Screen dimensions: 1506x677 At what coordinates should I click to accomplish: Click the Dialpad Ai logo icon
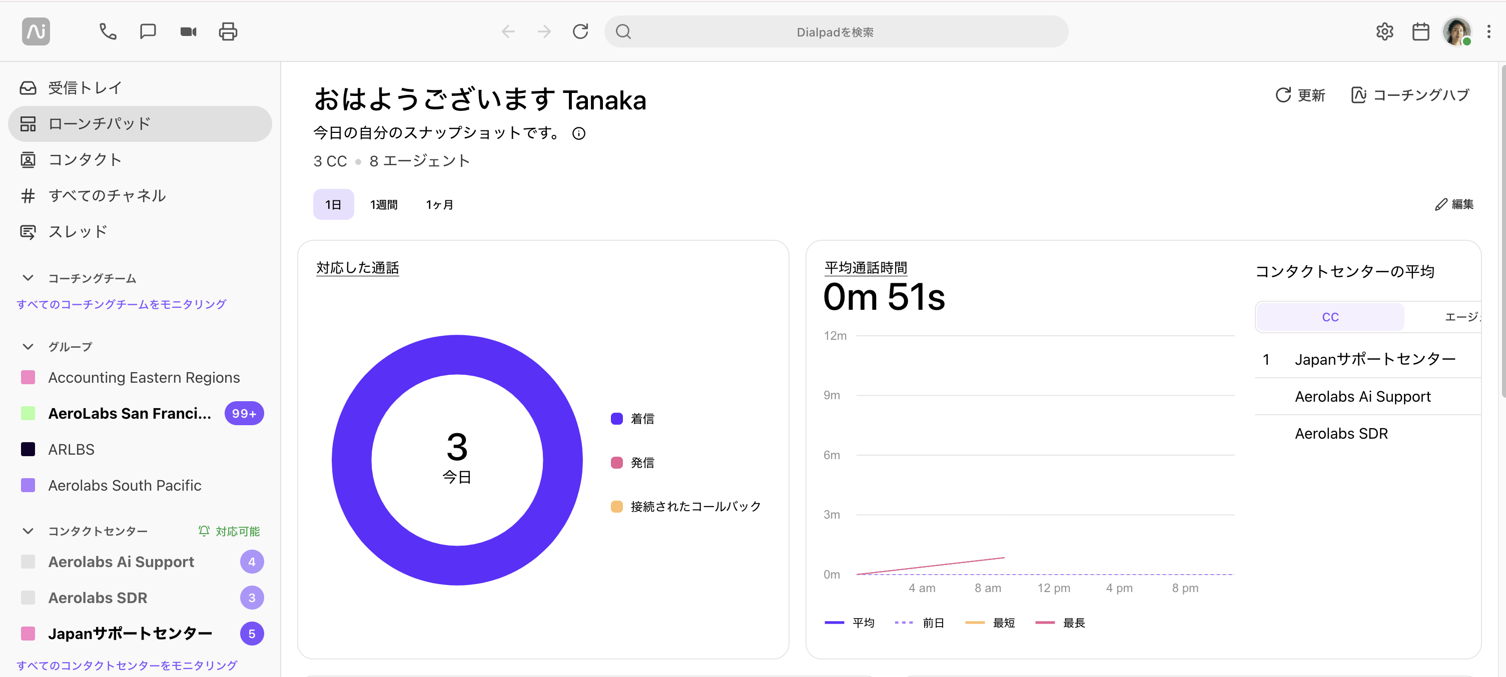click(x=36, y=31)
